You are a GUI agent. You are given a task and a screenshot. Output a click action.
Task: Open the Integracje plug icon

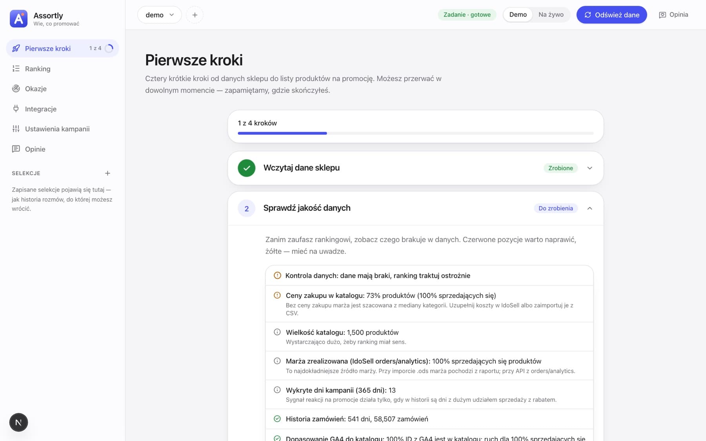(x=16, y=109)
